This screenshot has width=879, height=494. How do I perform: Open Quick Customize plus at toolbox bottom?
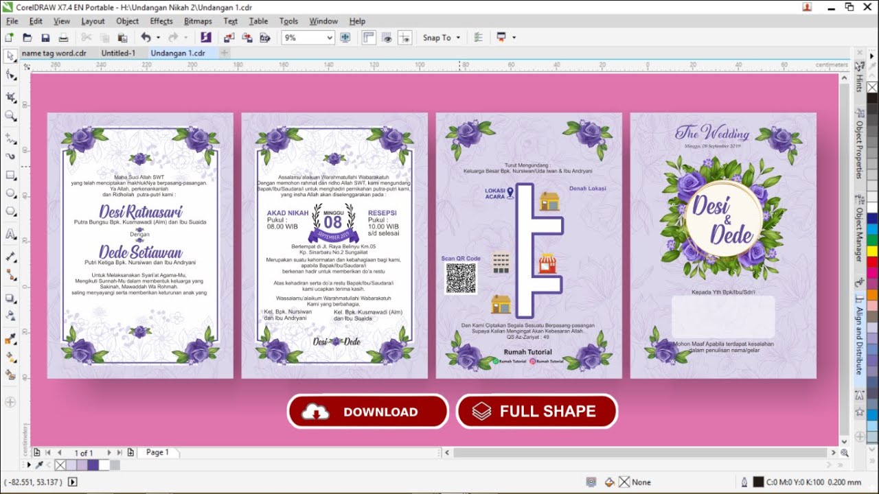[10, 402]
